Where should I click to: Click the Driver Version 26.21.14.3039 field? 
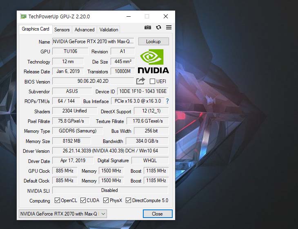[x=110, y=151]
